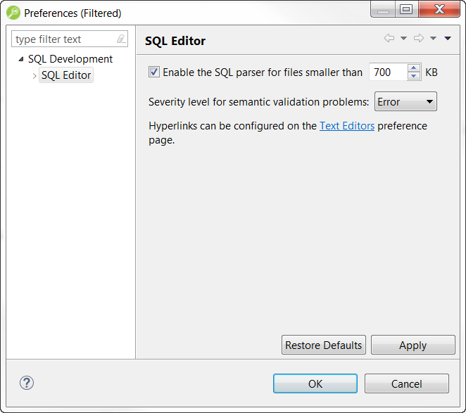Click the forward navigation arrow icon
Viewport: 466px width, 413px height.
coord(419,39)
